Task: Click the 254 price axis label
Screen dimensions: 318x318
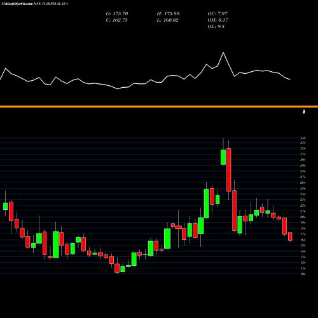Action: pyautogui.click(x=303, y=188)
